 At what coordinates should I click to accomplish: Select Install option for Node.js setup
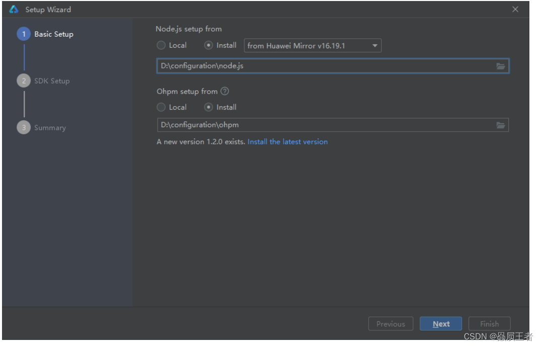[x=220, y=45]
